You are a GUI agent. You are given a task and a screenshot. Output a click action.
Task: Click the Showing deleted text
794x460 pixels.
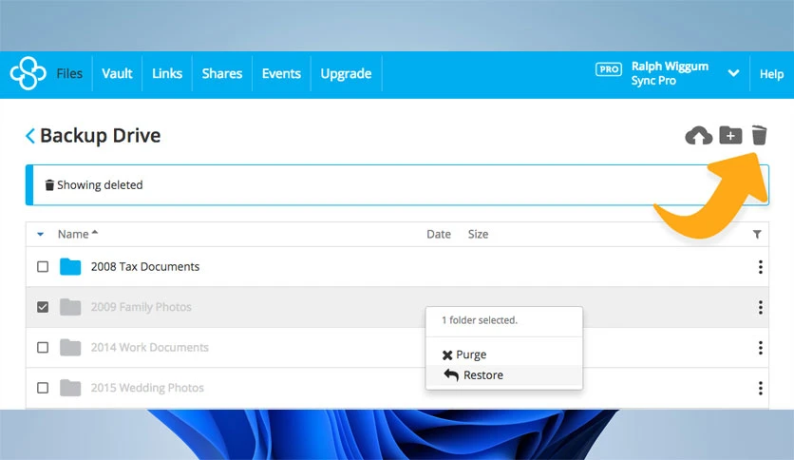tap(100, 185)
